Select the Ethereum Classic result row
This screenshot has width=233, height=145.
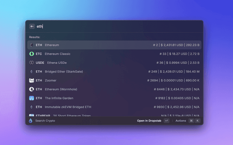[114, 54]
